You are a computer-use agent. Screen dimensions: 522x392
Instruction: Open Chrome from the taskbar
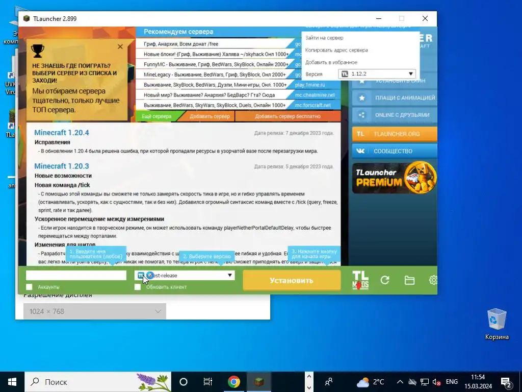click(233, 382)
